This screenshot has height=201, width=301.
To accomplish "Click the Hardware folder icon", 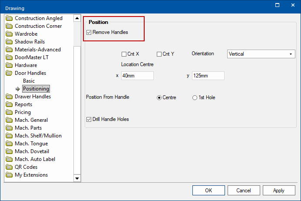I will (x=10, y=65).
